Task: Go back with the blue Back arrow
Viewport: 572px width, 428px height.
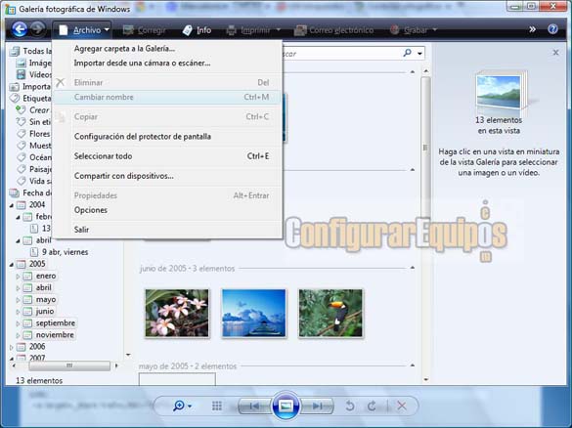Action: 20,29
